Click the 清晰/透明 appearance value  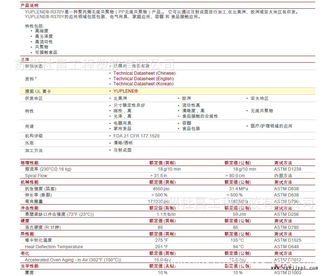[x=123, y=143]
